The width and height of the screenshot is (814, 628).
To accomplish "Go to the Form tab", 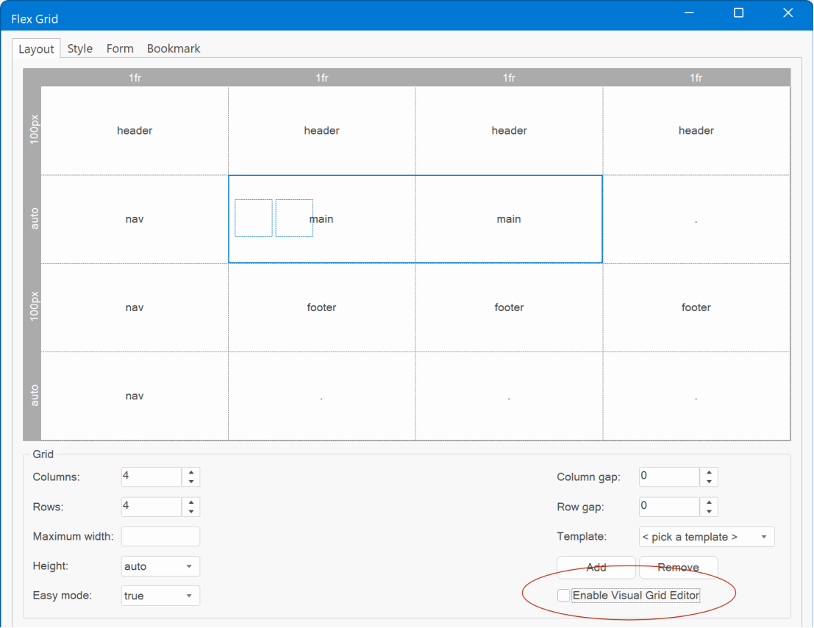I will click(120, 49).
